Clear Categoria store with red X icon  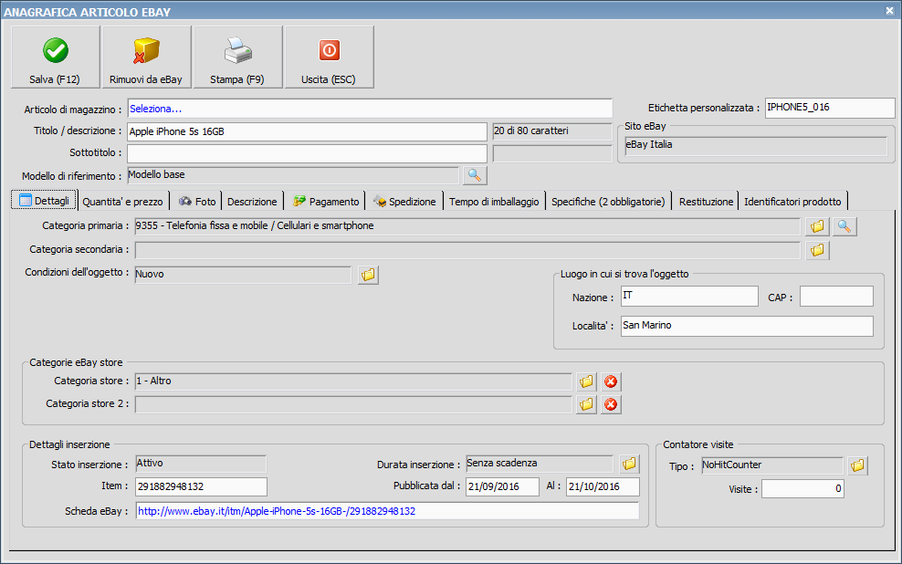(611, 381)
